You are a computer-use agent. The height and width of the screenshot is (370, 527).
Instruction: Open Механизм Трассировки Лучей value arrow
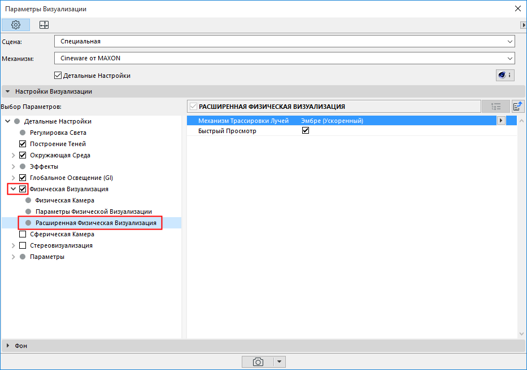coord(501,121)
